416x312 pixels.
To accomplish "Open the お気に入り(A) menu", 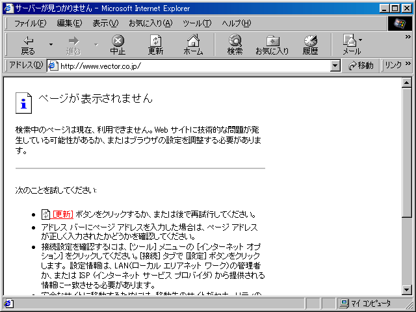I will 150,23.
